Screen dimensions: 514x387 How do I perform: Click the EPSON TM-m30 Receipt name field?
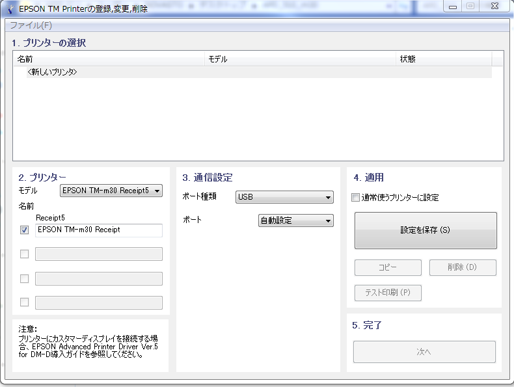(x=99, y=230)
